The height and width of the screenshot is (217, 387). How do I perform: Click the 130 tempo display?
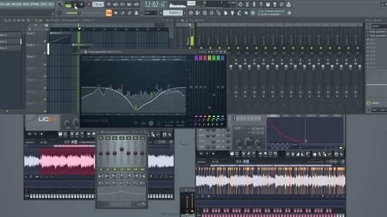tap(98, 4)
